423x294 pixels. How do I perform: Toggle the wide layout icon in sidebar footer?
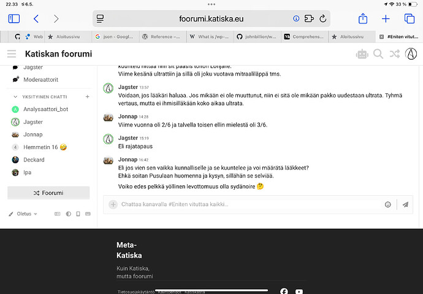point(58,214)
